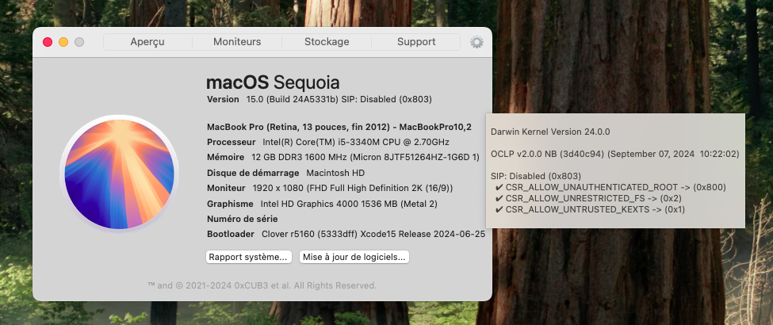Screen dimensions: 773x325
Task: Click the Rapport système... button
Action: 248,257
